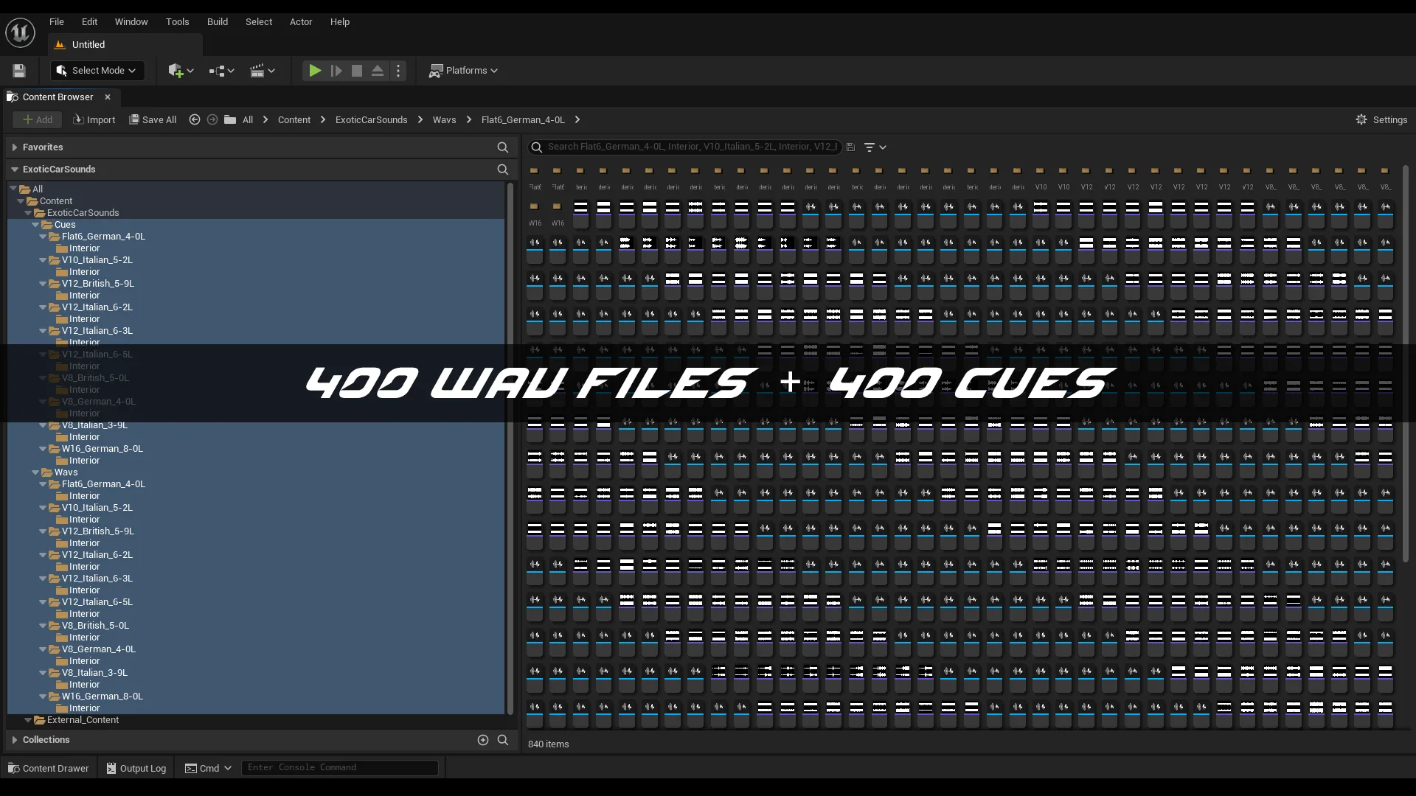Click the Stop simulation icon
1416x796 pixels.
tap(357, 71)
